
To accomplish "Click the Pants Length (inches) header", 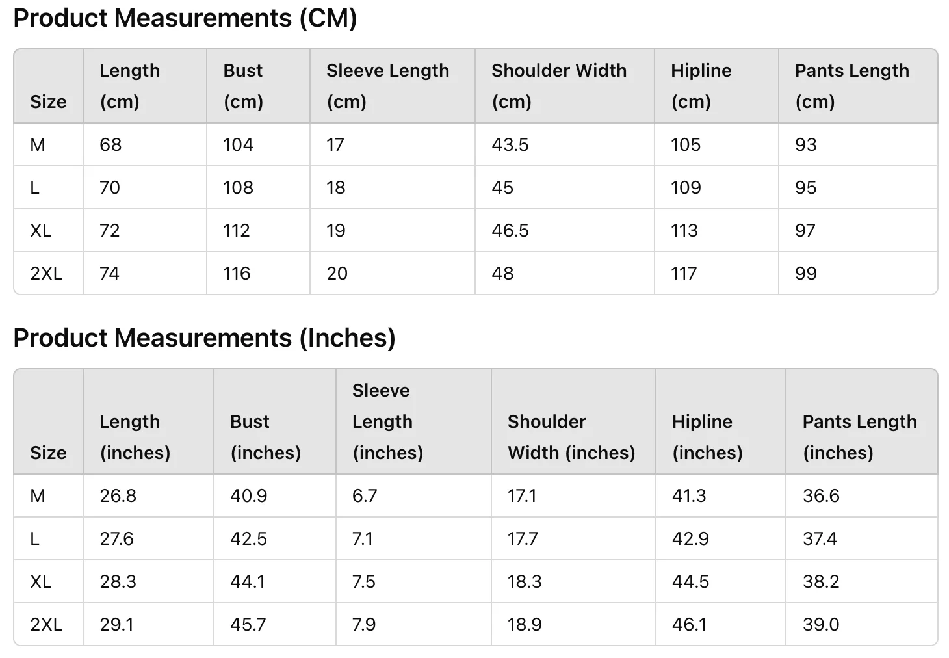I will coord(862,421).
